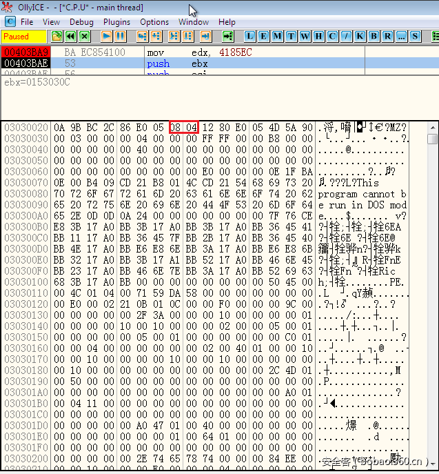Open the Options menu
The image size is (439, 474).
154,22
